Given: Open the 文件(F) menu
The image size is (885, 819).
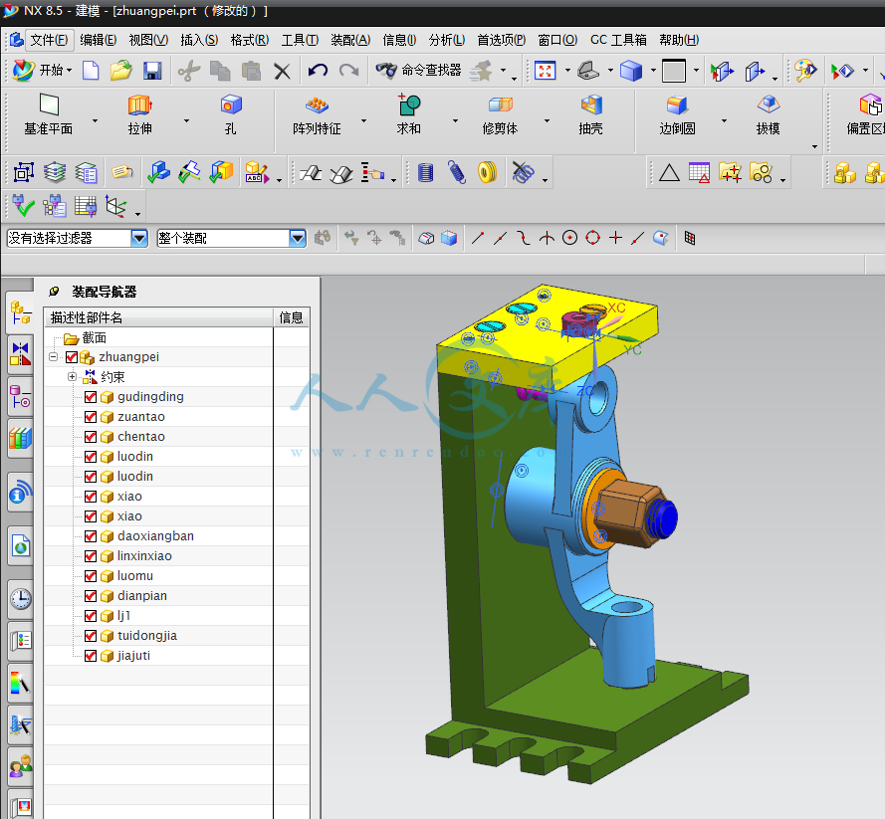Looking at the screenshot, I should click(x=49, y=40).
